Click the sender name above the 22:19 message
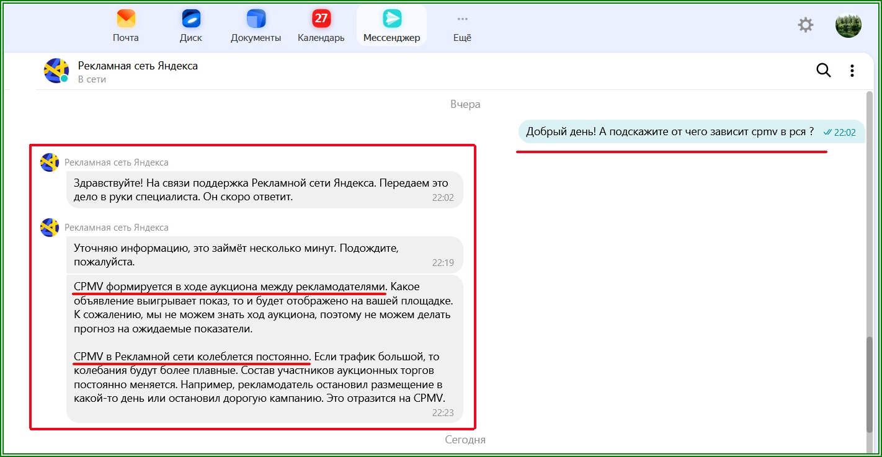 pyautogui.click(x=117, y=228)
